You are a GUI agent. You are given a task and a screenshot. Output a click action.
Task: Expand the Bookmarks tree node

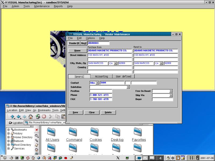click(x=9, y=130)
